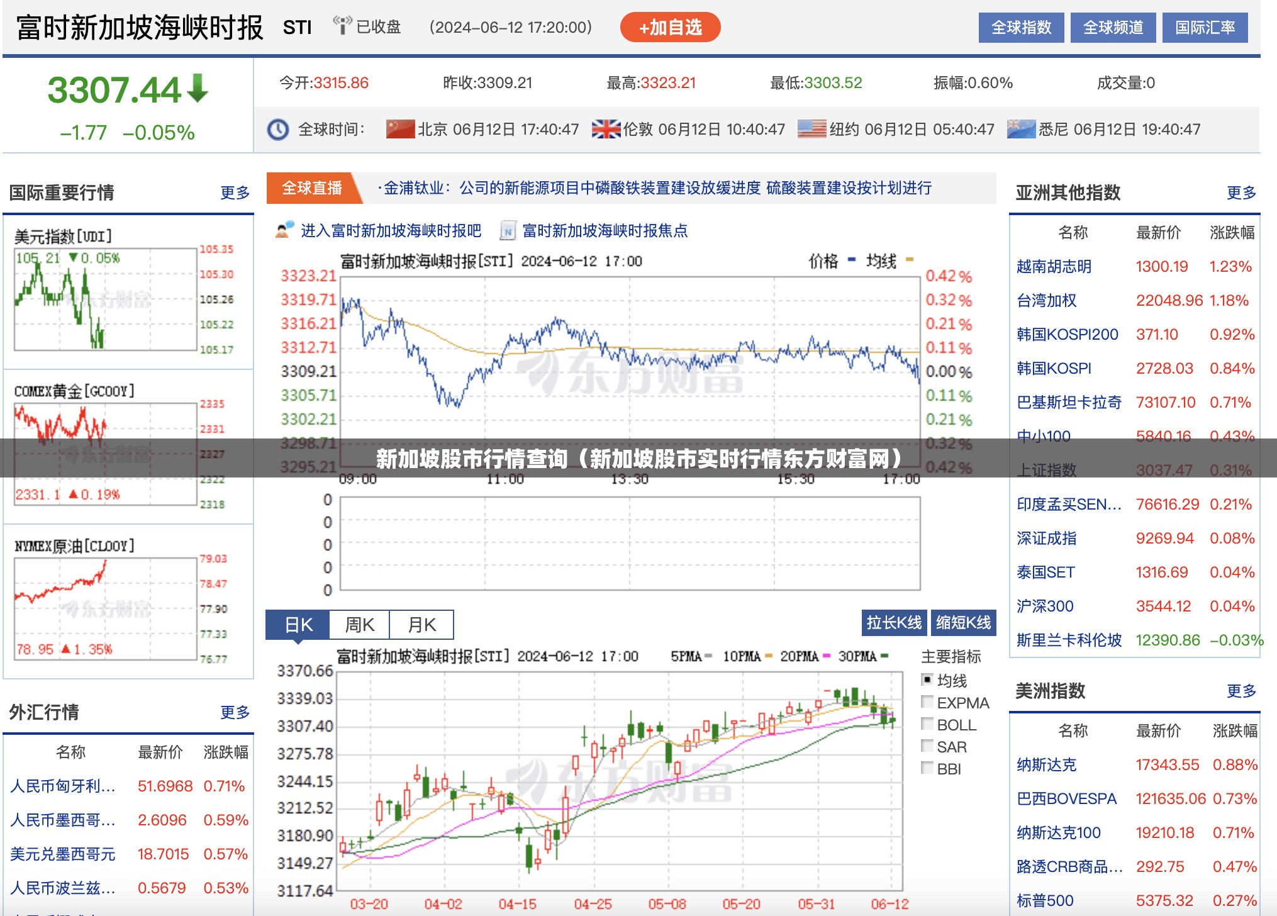This screenshot has height=916, width=1277.
Task: Click the green down arrow beside 3307.44
Action: point(198,88)
